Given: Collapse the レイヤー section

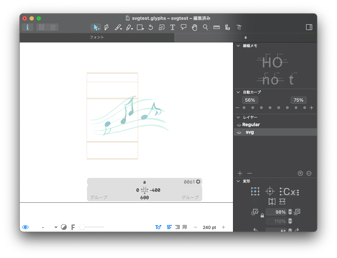Looking at the screenshot, I should (x=238, y=117).
